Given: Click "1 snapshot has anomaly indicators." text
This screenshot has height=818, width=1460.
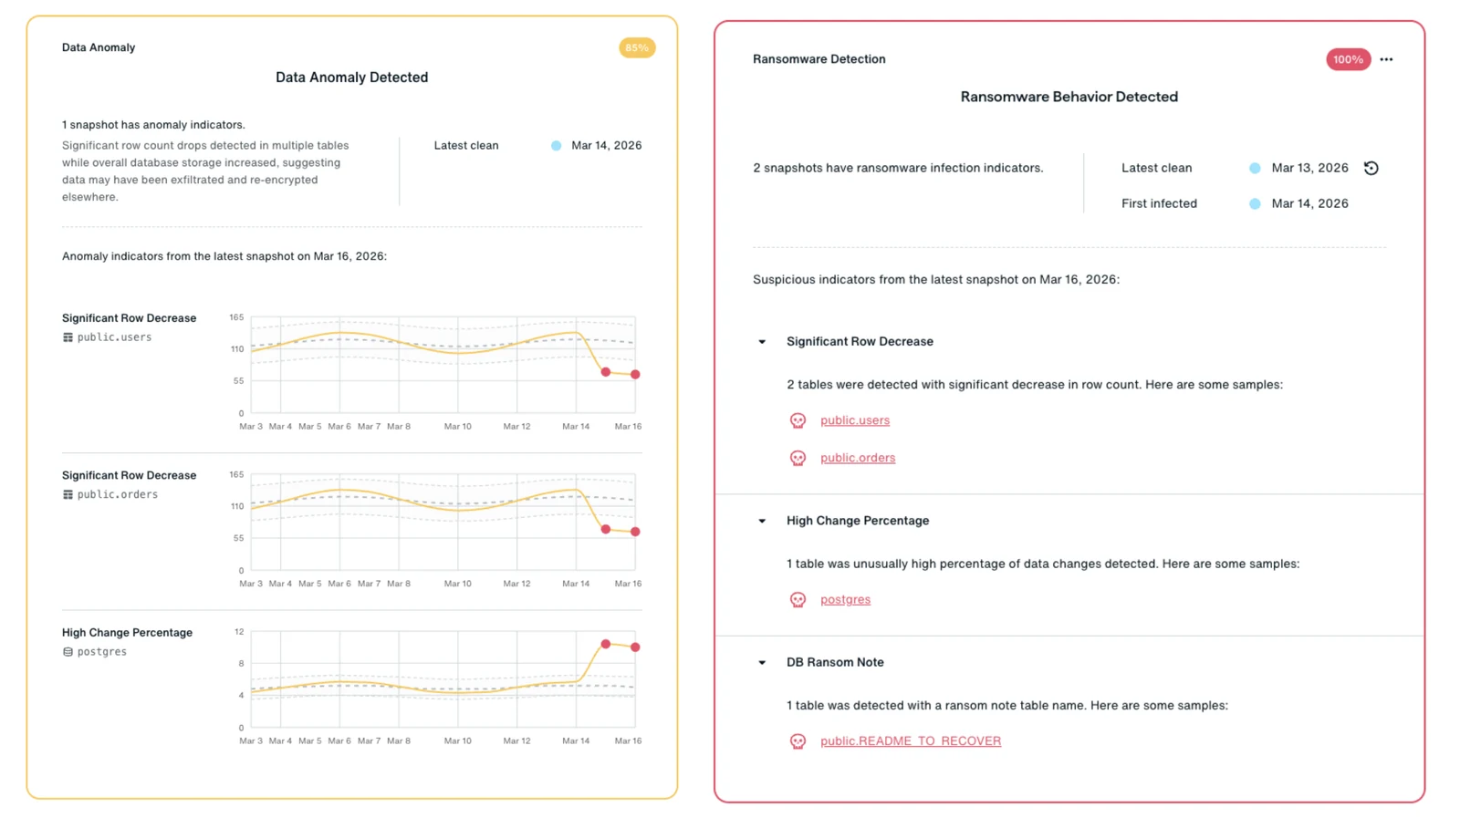Looking at the screenshot, I should click(153, 125).
